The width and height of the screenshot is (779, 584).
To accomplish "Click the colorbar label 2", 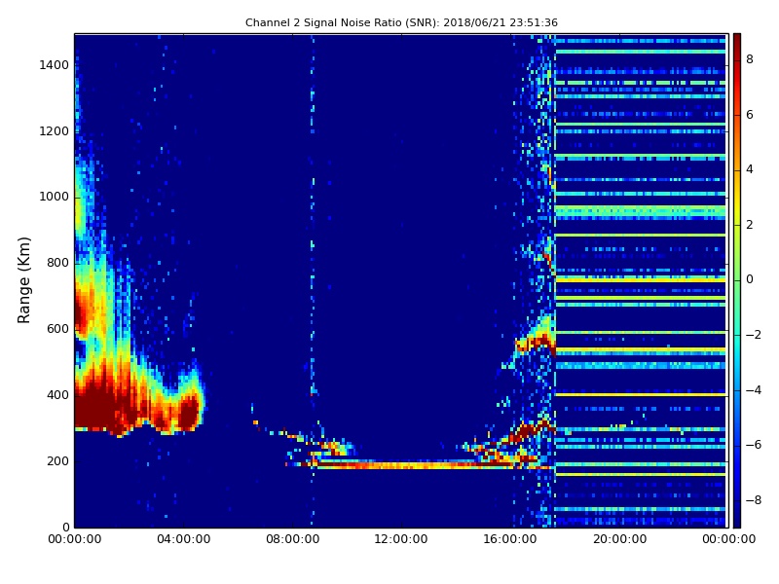I will click(750, 225).
